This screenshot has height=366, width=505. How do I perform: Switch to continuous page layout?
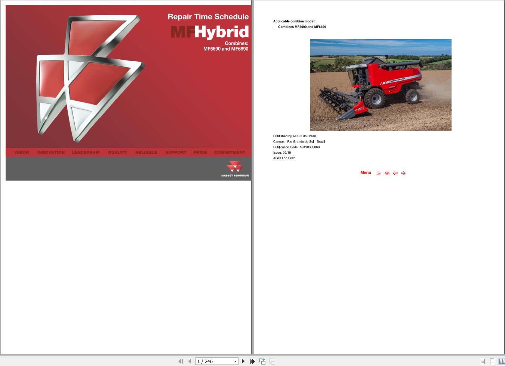(492, 361)
